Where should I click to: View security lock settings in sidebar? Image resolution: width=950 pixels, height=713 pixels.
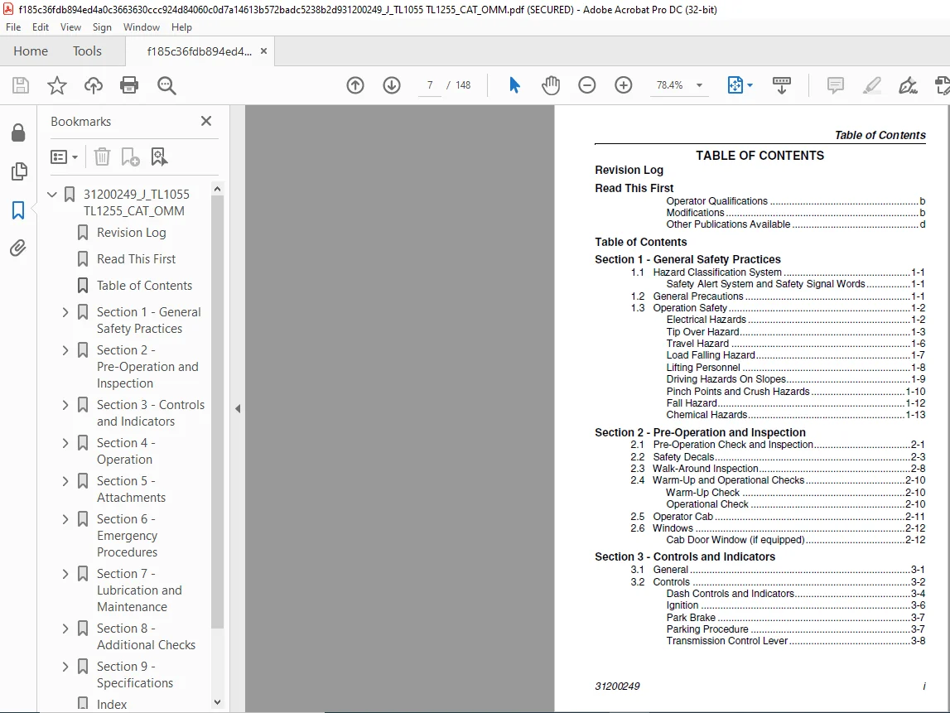click(x=18, y=132)
